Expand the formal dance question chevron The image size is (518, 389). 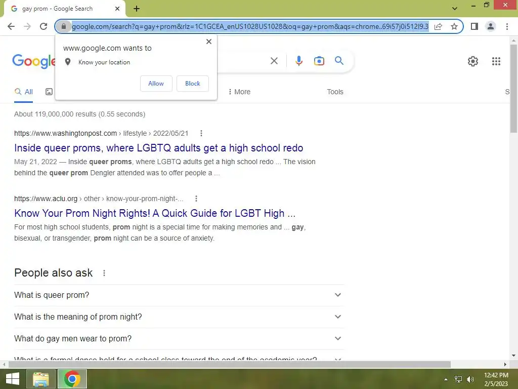(x=337, y=359)
